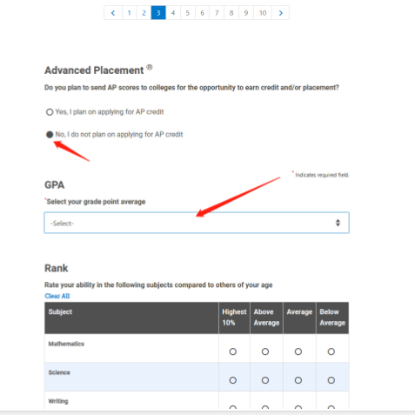This screenshot has height=415, width=415.
Task: Go to next page arrow in pagination
Action: pyautogui.click(x=280, y=13)
